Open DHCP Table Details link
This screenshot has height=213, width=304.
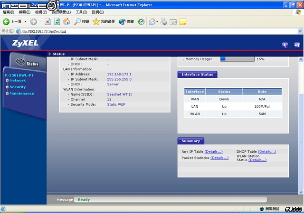click(x=267, y=152)
